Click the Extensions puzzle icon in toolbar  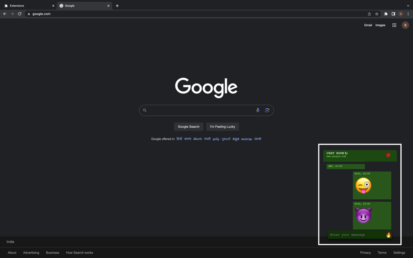pyautogui.click(x=386, y=14)
